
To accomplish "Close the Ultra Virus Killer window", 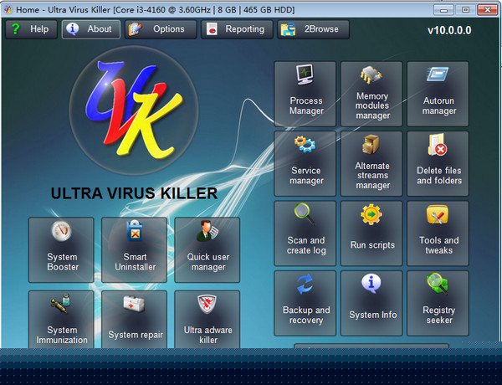I will (487, 10).
